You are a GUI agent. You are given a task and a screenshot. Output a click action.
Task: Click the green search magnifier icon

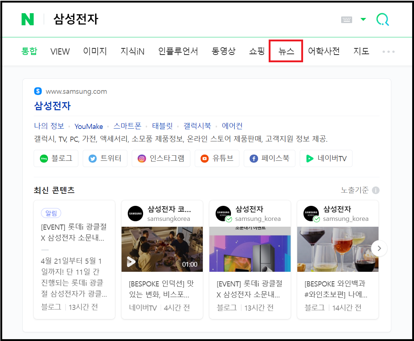tap(382, 19)
